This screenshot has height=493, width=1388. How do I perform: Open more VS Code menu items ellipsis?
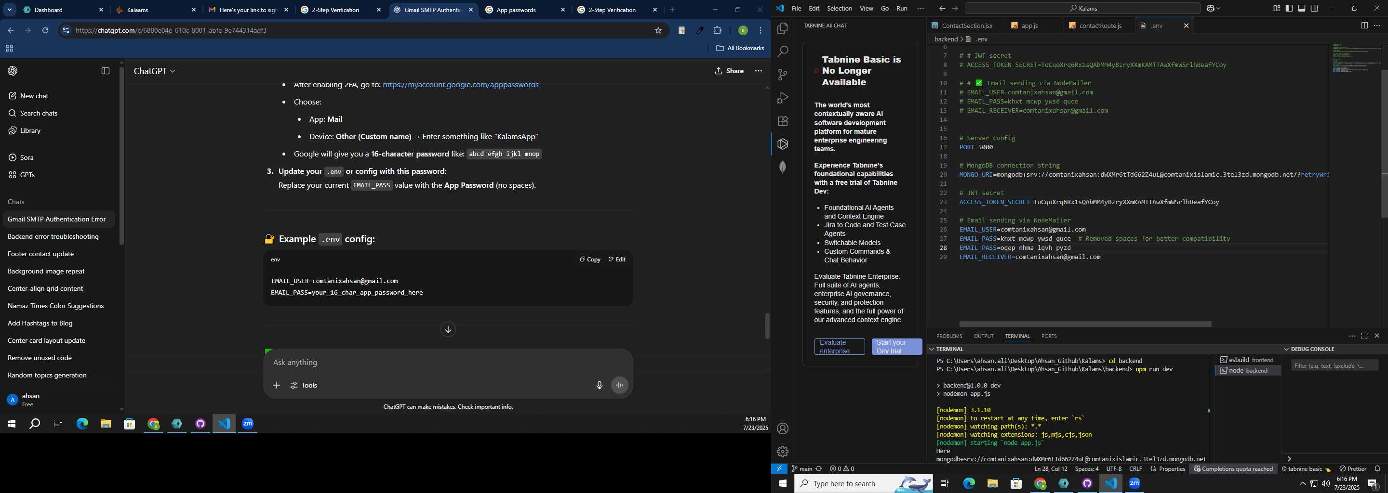pyautogui.click(x=921, y=9)
